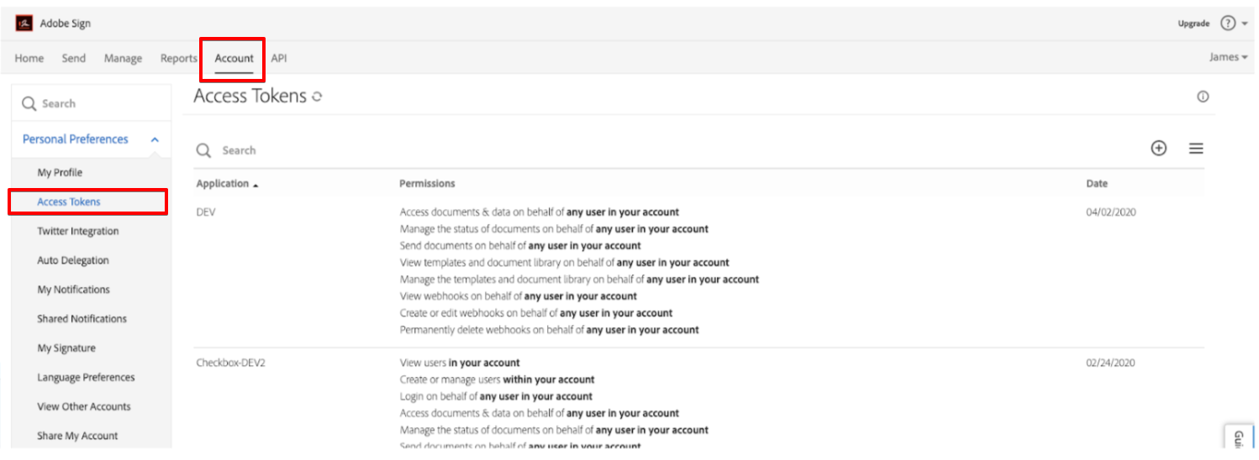Image resolution: width=1259 pixels, height=460 pixels.
Task: Click the Upgrade link
Action: [1193, 24]
